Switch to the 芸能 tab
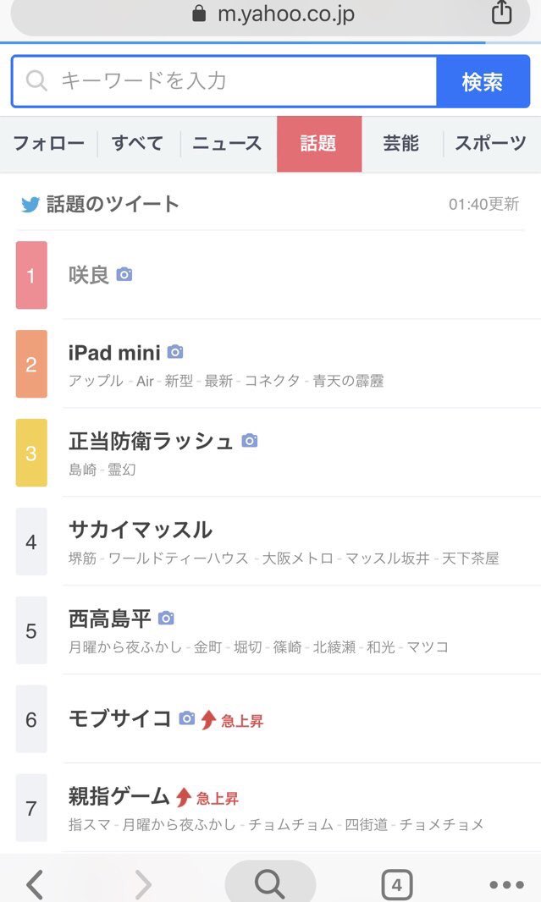The height and width of the screenshot is (902, 541). point(400,144)
